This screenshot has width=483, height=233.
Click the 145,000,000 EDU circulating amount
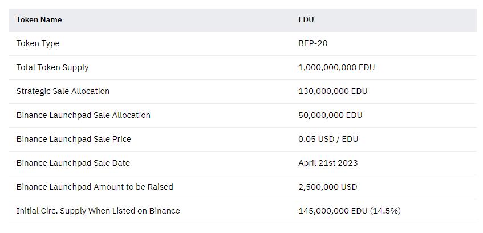click(332, 211)
